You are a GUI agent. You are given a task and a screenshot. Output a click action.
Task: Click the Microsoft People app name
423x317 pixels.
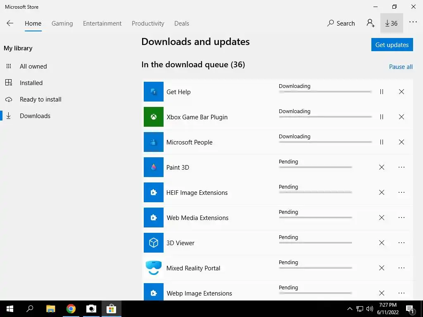(189, 142)
